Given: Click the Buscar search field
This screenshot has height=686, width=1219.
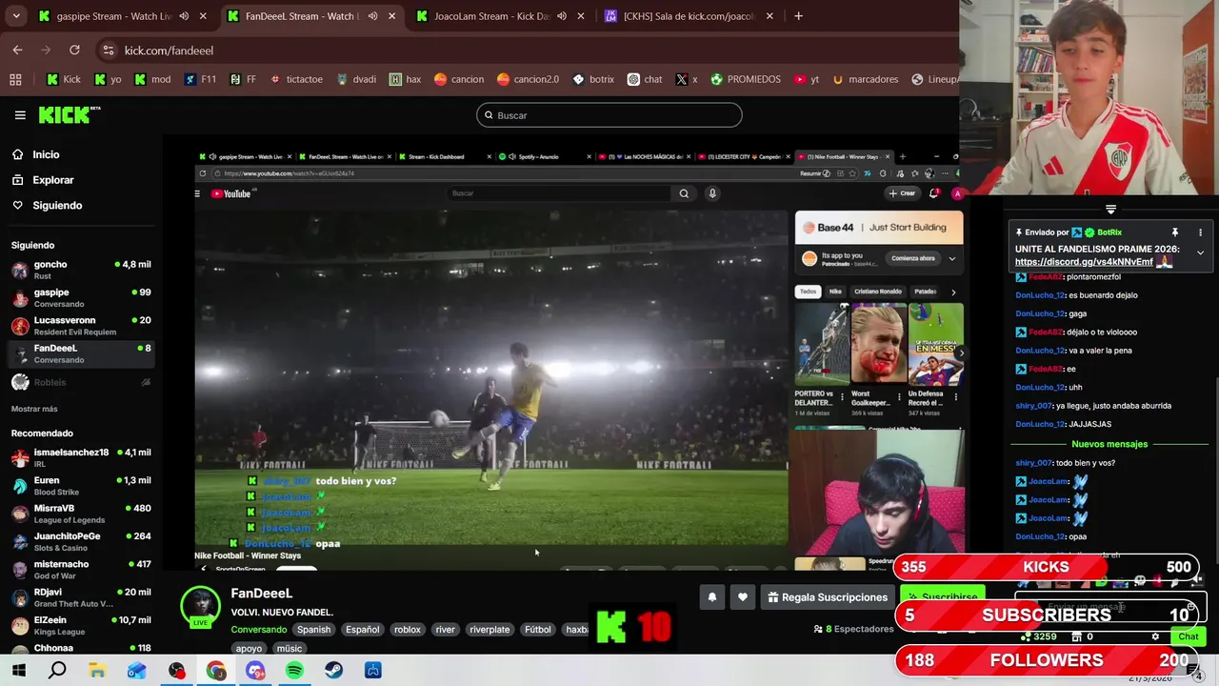Looking at the screenshot, I should pos(609,115).
